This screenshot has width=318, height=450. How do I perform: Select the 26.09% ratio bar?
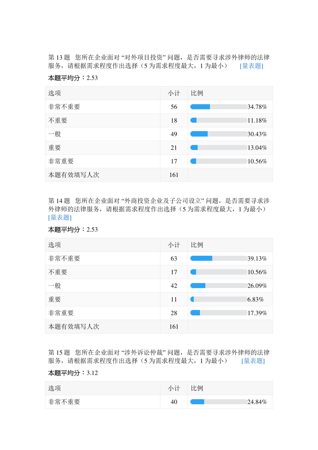point(218,286)
